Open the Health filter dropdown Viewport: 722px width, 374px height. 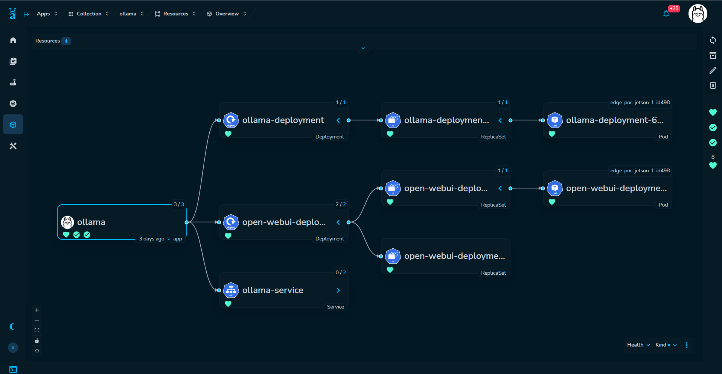coord(638,345)
